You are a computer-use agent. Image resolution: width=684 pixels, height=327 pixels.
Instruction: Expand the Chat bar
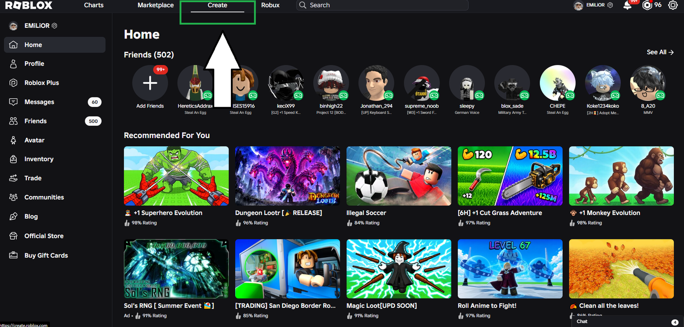pyautogui.click(x=628, y=321)
